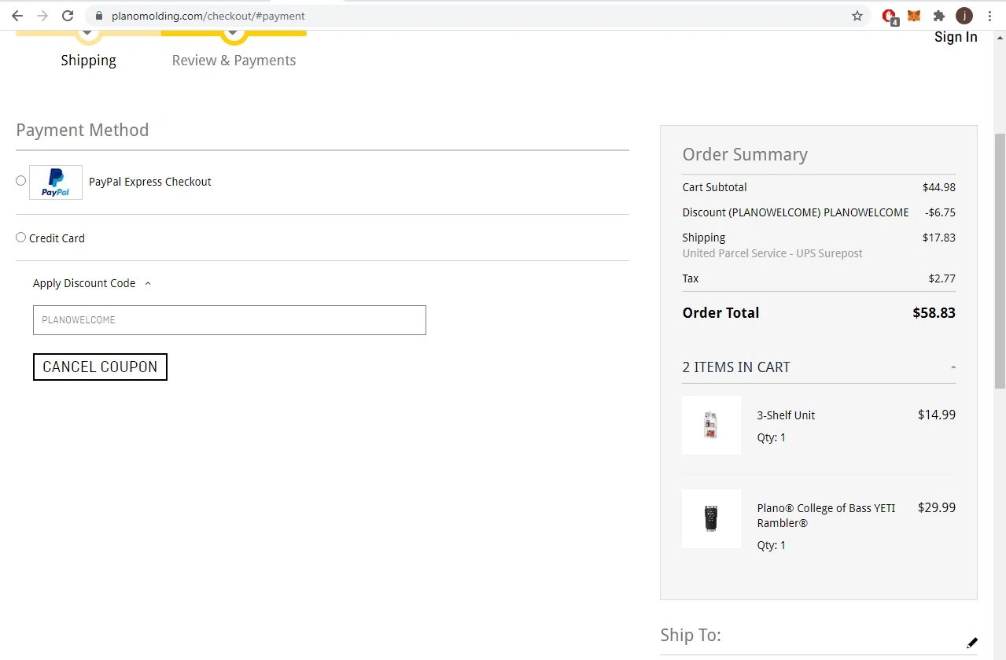This screenshot has width=1006, height=660.
Task: Click the $29.99 item price
Action: pos(937,507)
